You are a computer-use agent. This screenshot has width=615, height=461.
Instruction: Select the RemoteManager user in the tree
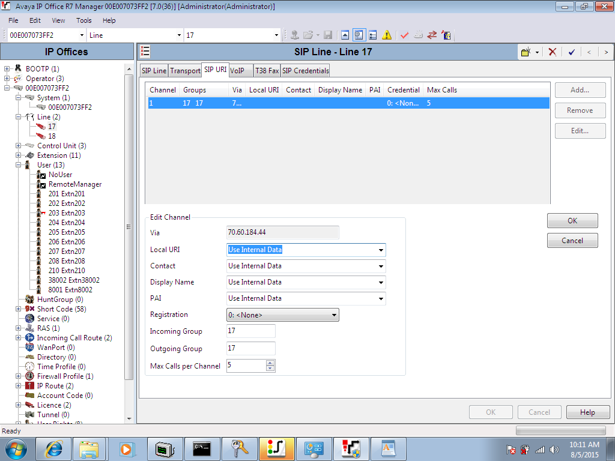point(75,184)
